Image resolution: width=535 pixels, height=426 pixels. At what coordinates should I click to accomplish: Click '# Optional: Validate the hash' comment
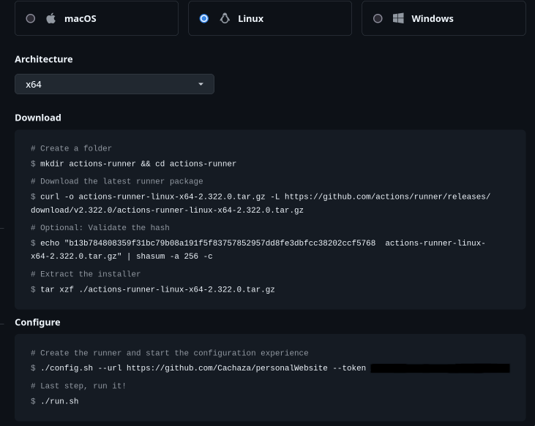pos(100,227)
